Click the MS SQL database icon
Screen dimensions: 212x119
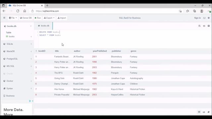pos(4,66)
